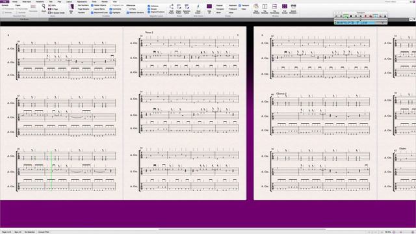
Task: Toggle Layout Marks visibility
Action: pos(99,9)
